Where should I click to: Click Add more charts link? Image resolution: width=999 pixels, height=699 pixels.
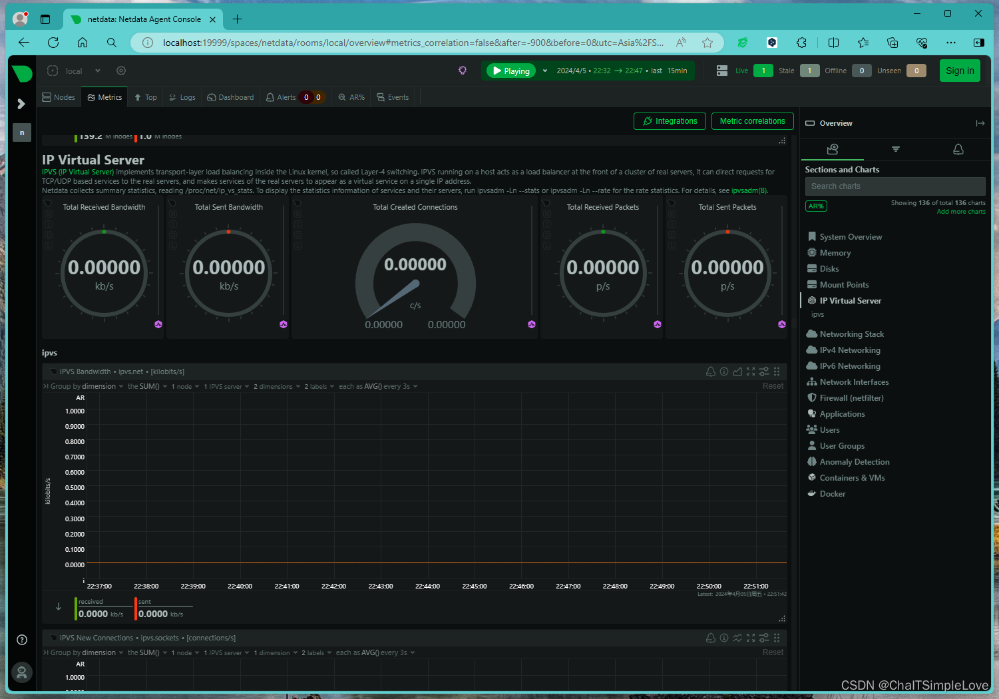(x=961, y=212)
